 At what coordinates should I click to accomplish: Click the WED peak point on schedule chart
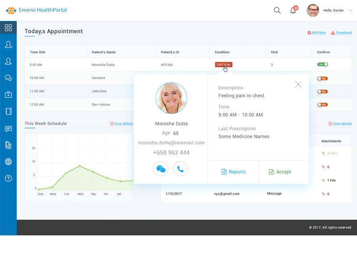click(79, 165)
